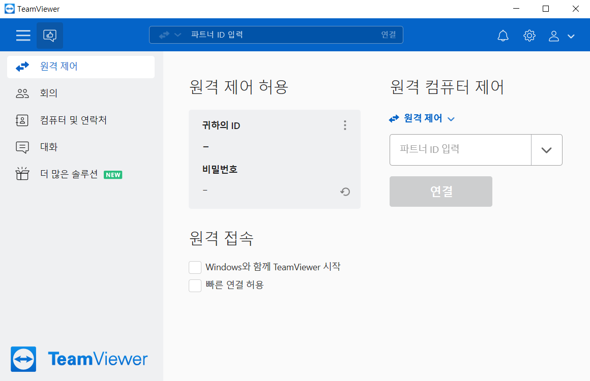Screen dimensions: 590x381
Task: Enable Windows와 함께 TeamViewer 시작
Action: pyautogui.click(x=195, y=268)
